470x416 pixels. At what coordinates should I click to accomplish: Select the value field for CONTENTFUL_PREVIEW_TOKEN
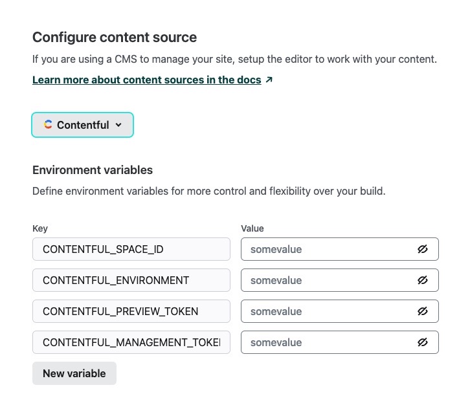click(x=327, y=311)
